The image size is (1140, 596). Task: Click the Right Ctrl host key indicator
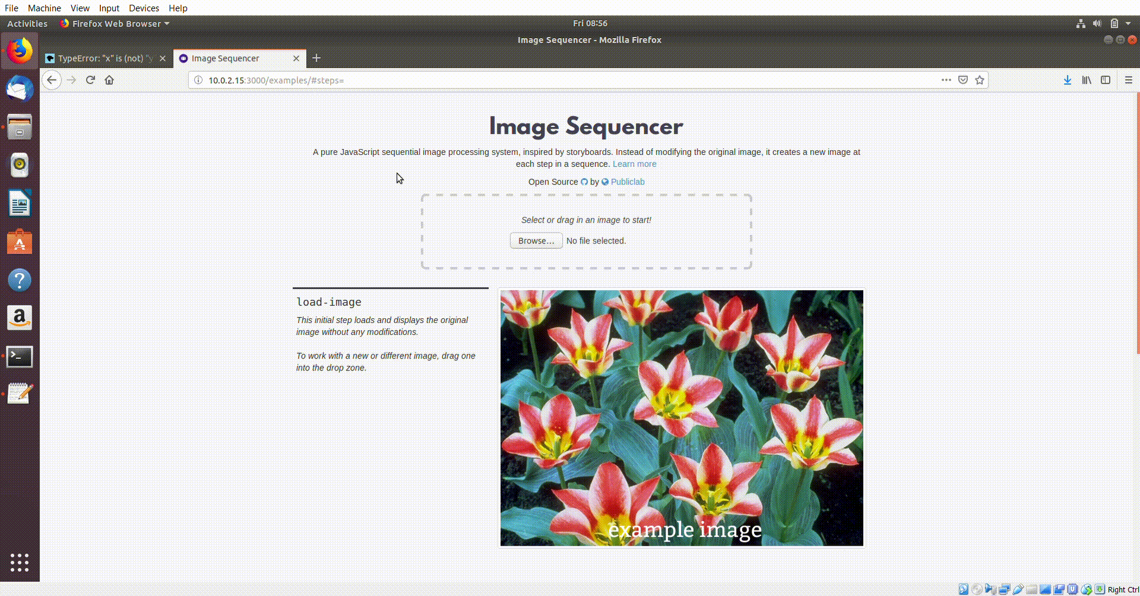point(1123,589)
